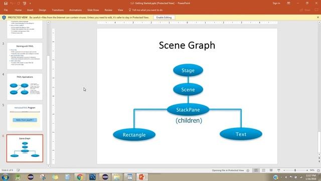Click the taskbar clock and date
The width and height of the screenshot is (321, 181).
click(x=310, y=177)
